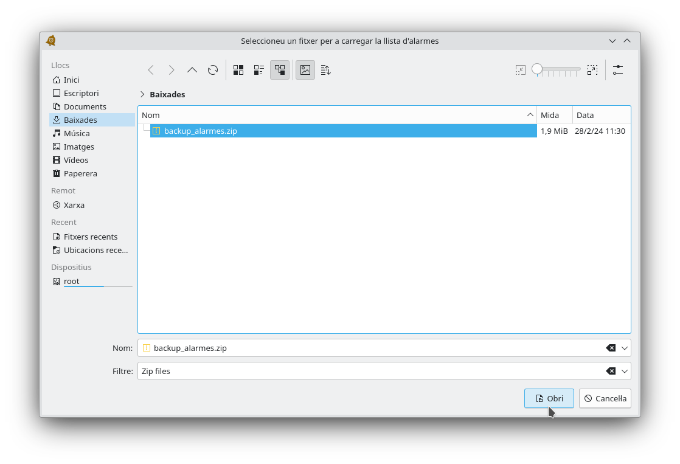
Task: Toggle the file preview panel
Action: [x=305, y=70]
